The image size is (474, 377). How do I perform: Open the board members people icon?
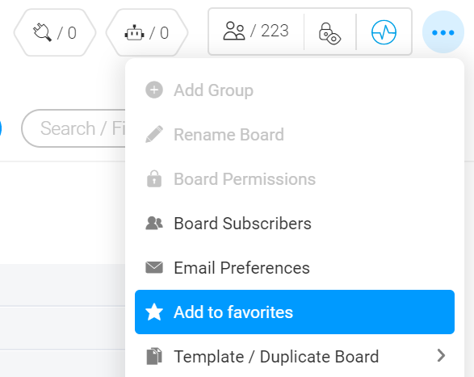coord(234,31)
